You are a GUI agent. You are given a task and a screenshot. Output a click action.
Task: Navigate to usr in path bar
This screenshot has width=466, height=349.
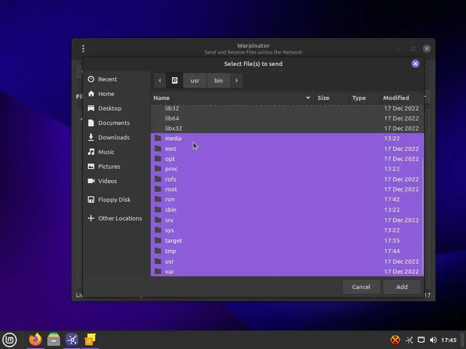point(195,80)
